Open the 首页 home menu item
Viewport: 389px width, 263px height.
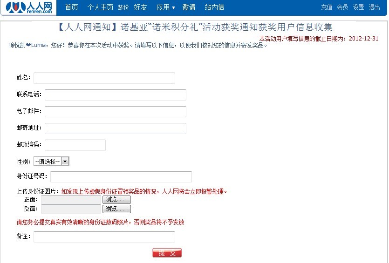[71, 7]
